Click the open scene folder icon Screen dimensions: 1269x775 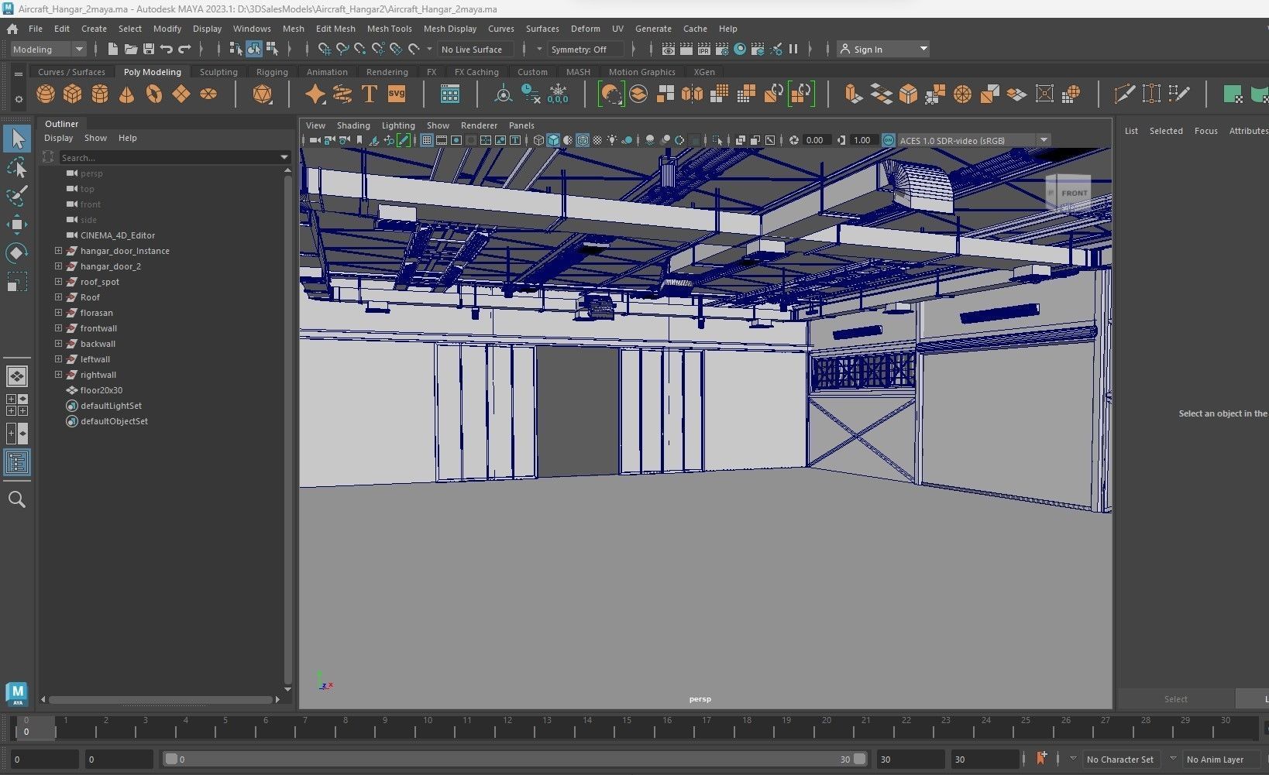tap(131, 49)
